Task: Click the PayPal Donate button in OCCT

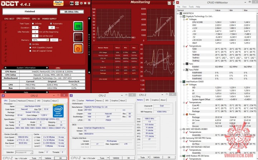Action: 58,3
